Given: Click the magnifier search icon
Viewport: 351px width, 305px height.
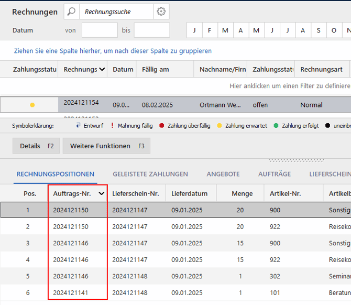Looking at the screenshot, I should pyautogui.click(x=71, y=12).
